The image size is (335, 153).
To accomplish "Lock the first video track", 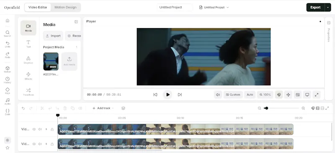I will 52,129.
